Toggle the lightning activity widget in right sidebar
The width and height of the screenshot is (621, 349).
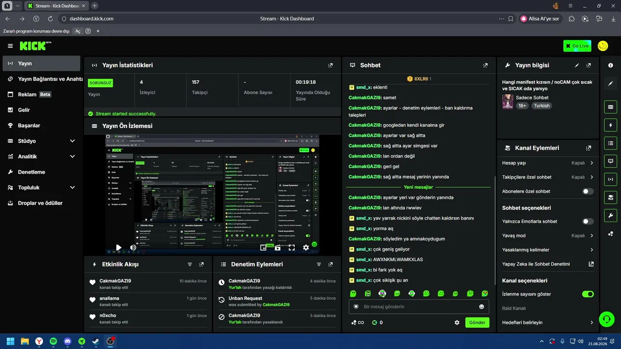click(x=610, y=125)
